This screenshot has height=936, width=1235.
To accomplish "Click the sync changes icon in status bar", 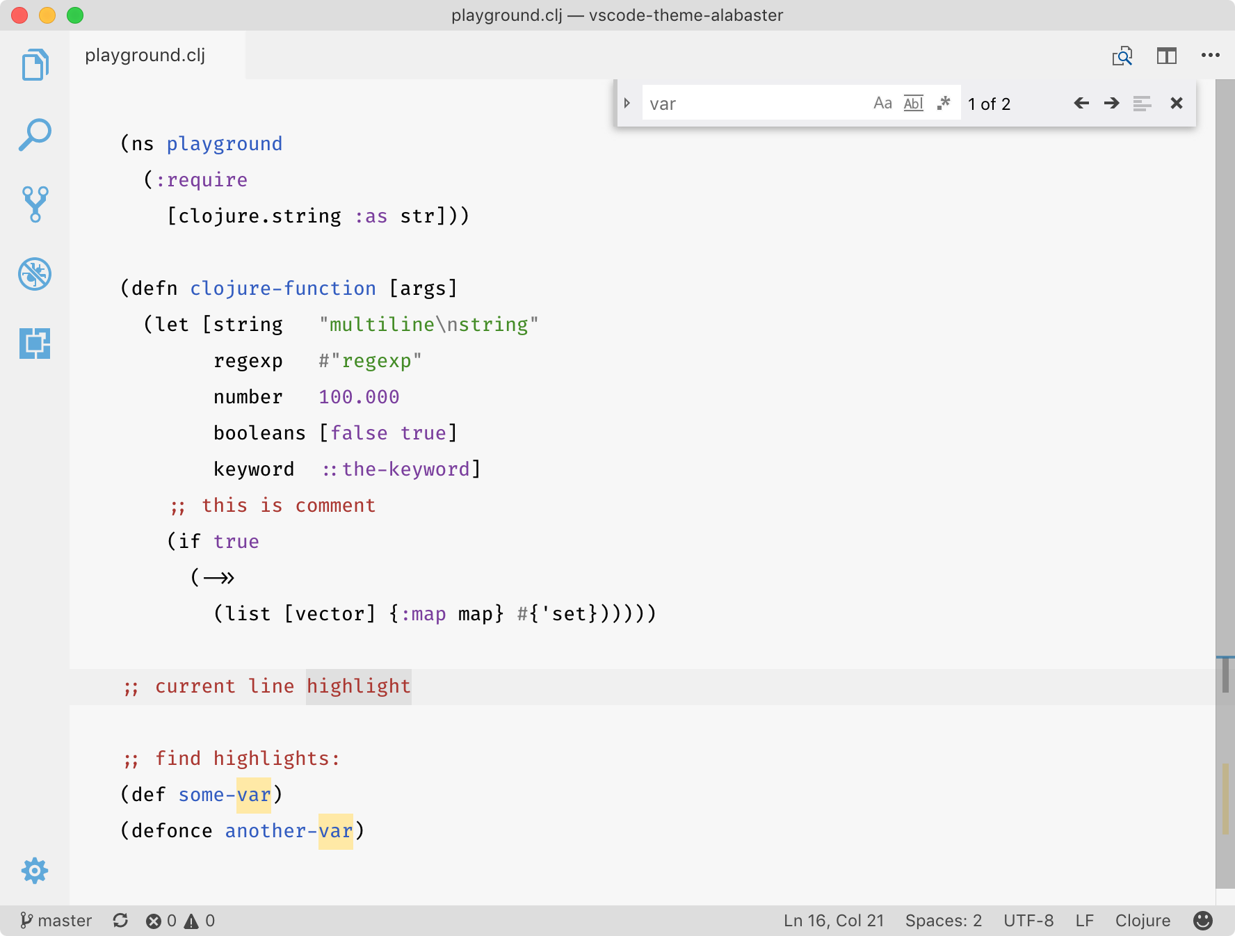I will (120, 920).
